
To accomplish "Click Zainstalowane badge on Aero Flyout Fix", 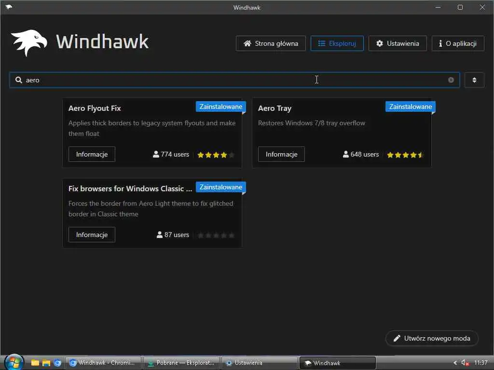I will point(221,106).
